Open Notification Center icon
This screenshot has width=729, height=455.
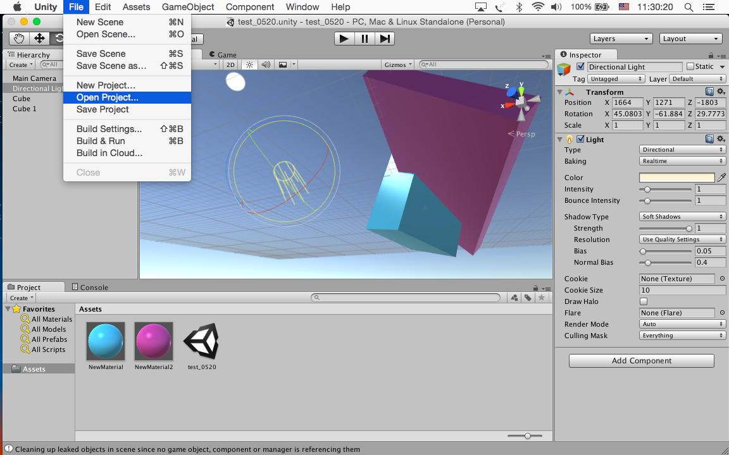(x=709, y=7)
